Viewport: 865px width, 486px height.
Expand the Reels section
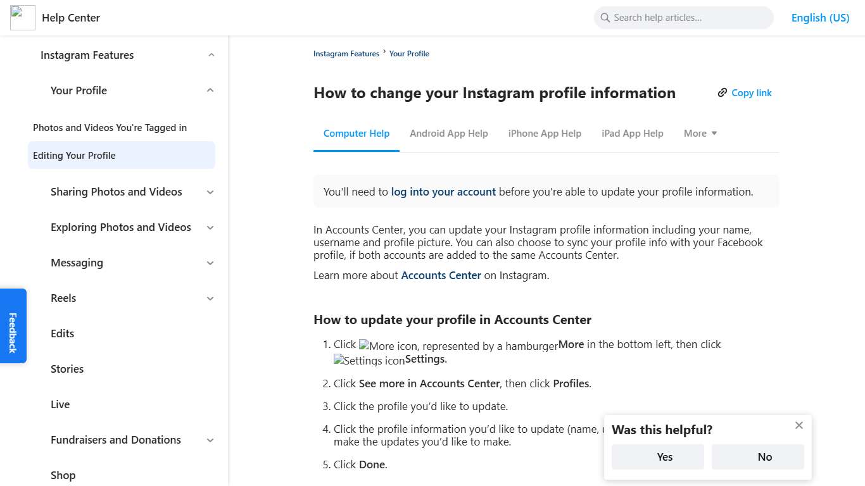point(210,298)
